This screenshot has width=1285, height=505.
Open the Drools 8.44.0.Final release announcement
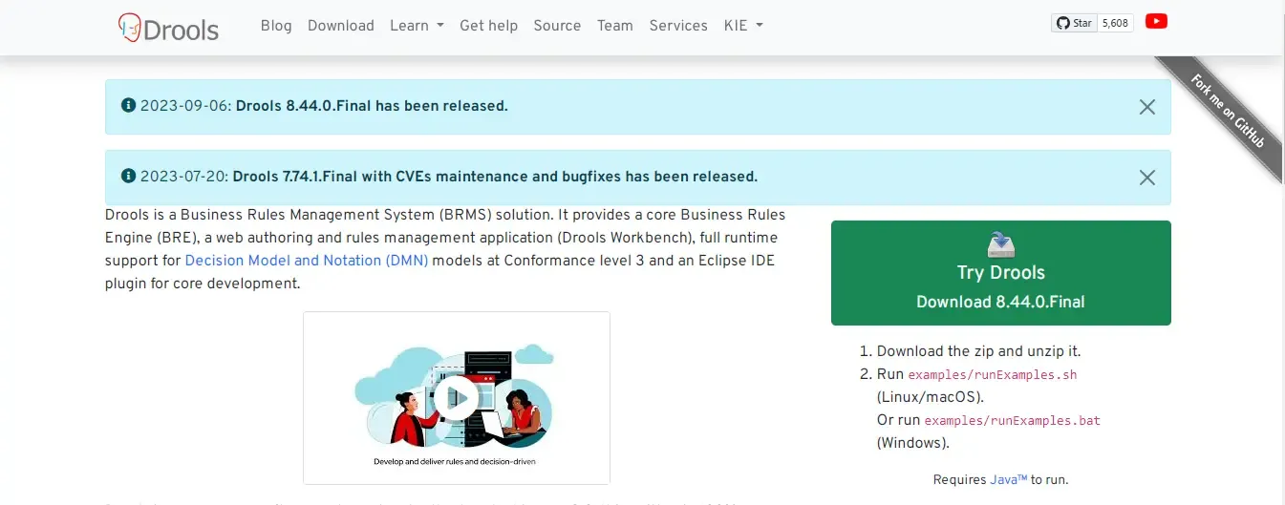pos(372,106)
